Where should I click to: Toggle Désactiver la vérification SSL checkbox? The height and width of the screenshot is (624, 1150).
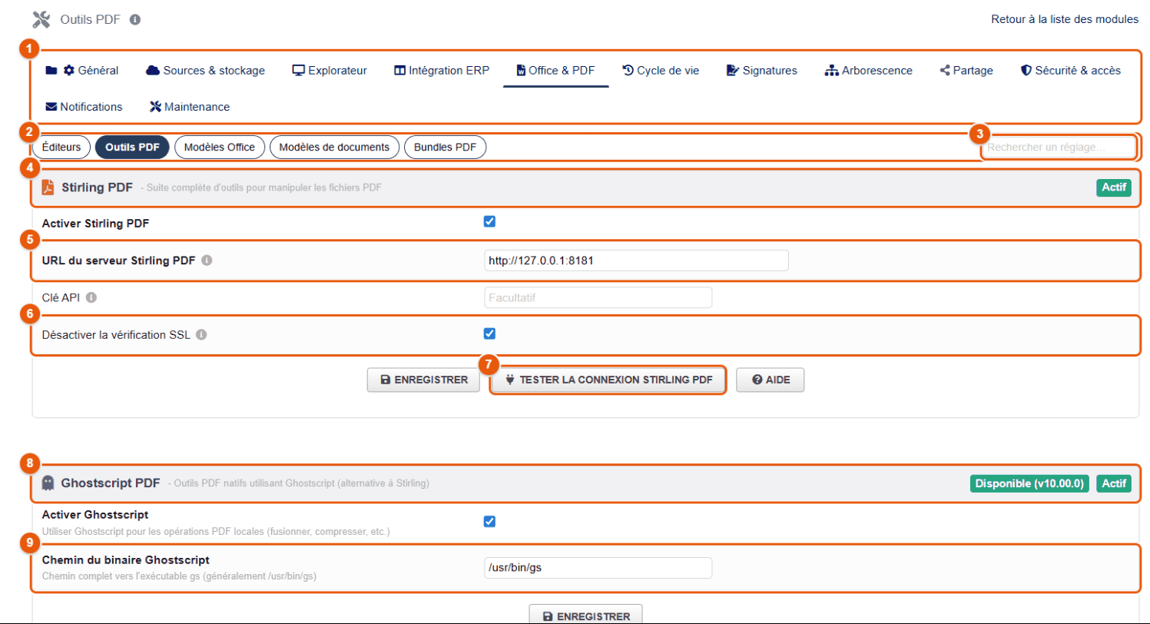click(x=489, y=334)
